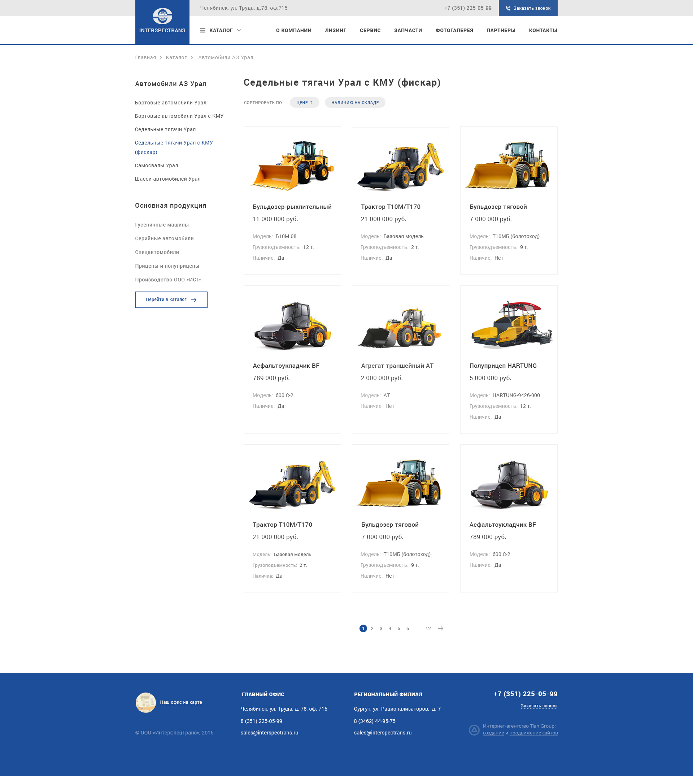Go to pagination page 4
Screen dimensions: 693x776
coord(390,629)
